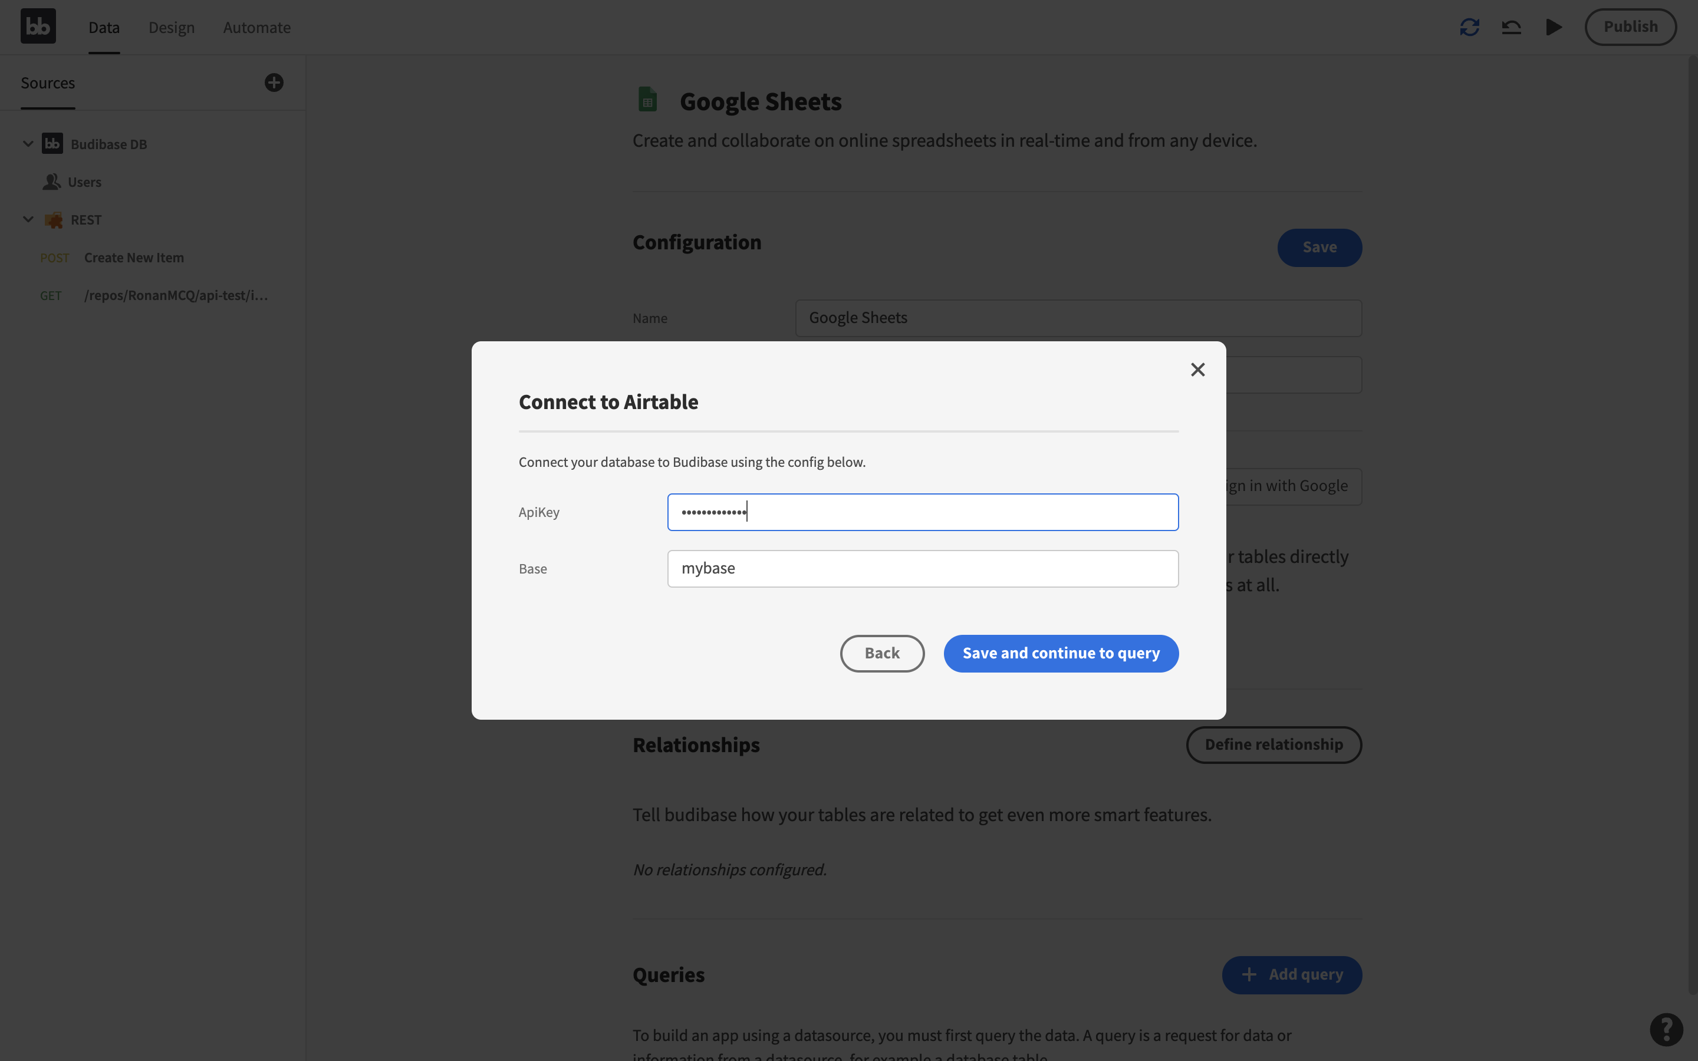Collapse the REST datasource tree item
The height and width of the screenshot is (1061, 1698).
pos(27,220)
